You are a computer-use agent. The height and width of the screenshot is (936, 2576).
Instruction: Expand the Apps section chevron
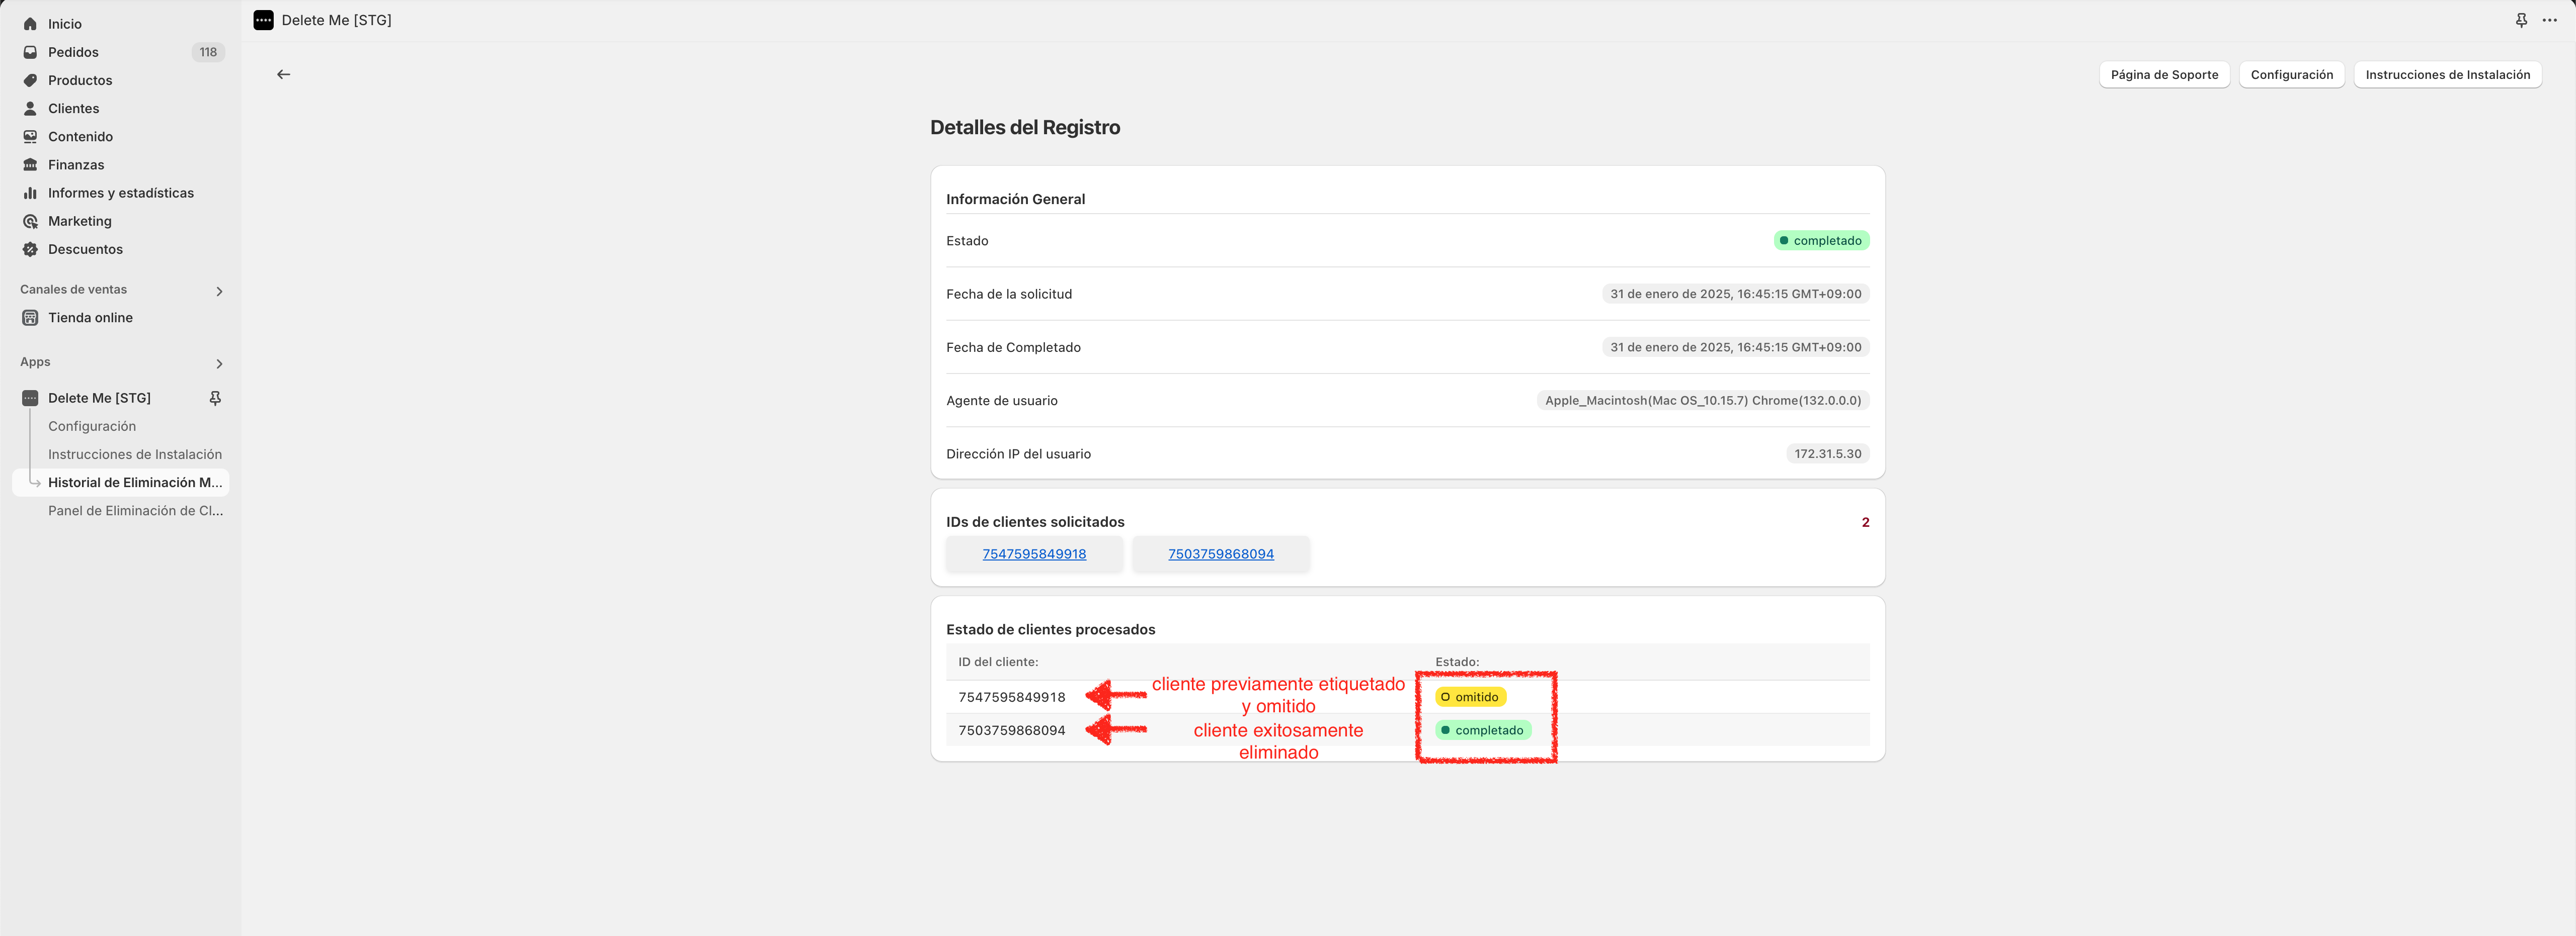219,363
